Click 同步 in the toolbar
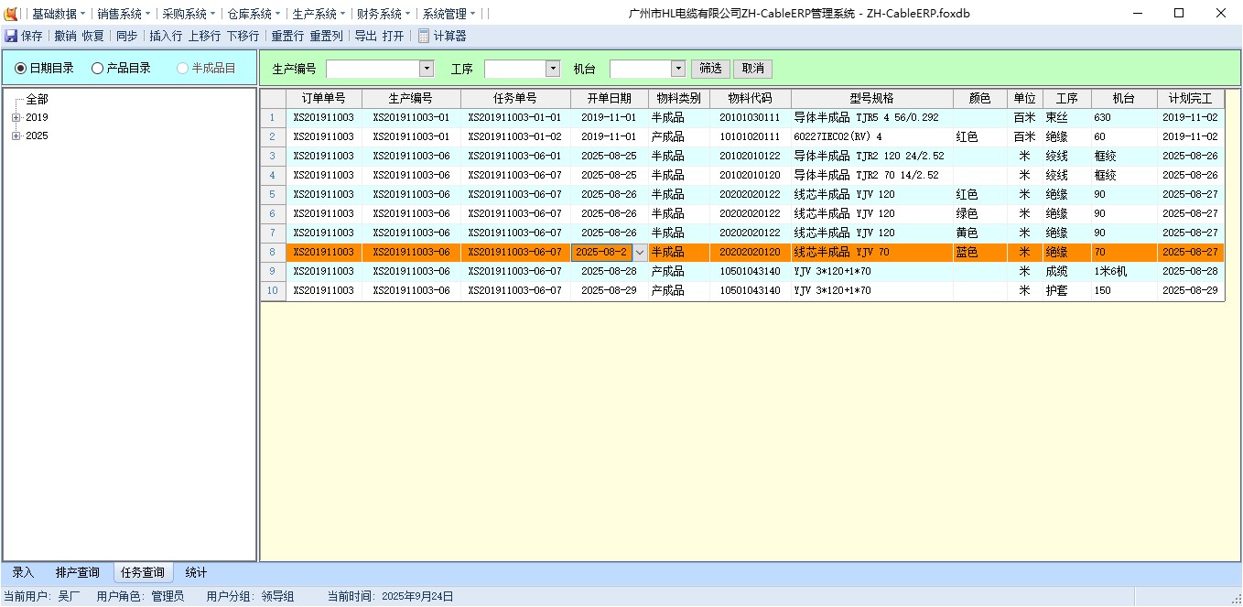Viewport: 1243px width, 607px height. pyautogui.click(x=126, y=36)
